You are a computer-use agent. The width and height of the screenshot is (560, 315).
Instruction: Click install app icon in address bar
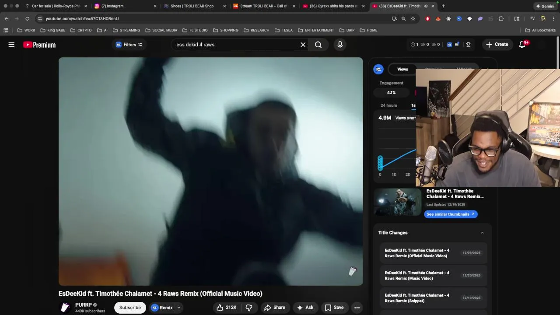tap(394, 19)
